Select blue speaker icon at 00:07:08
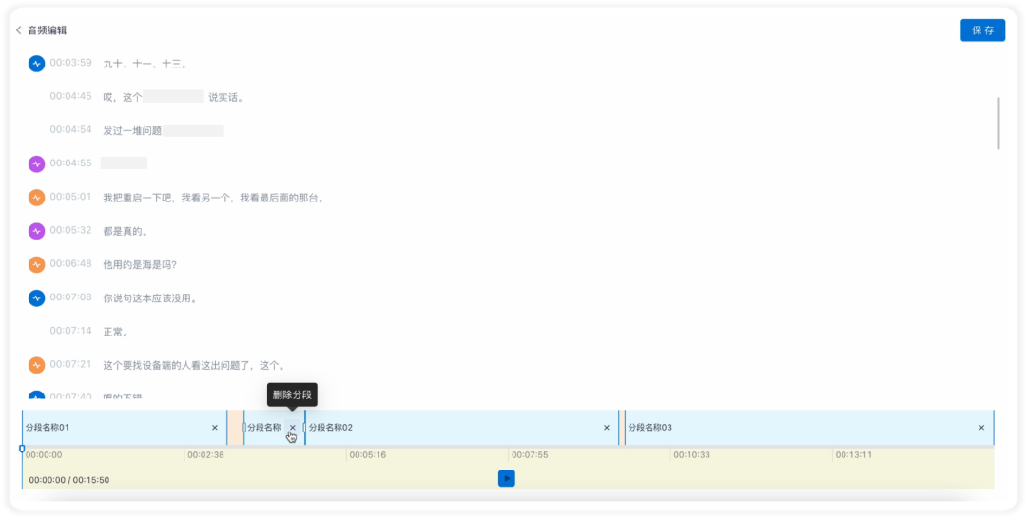 pos(37,297)
